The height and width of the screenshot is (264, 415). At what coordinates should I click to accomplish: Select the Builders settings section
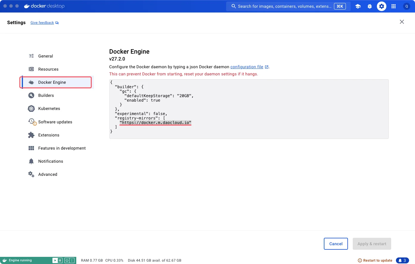coord(46,95)
